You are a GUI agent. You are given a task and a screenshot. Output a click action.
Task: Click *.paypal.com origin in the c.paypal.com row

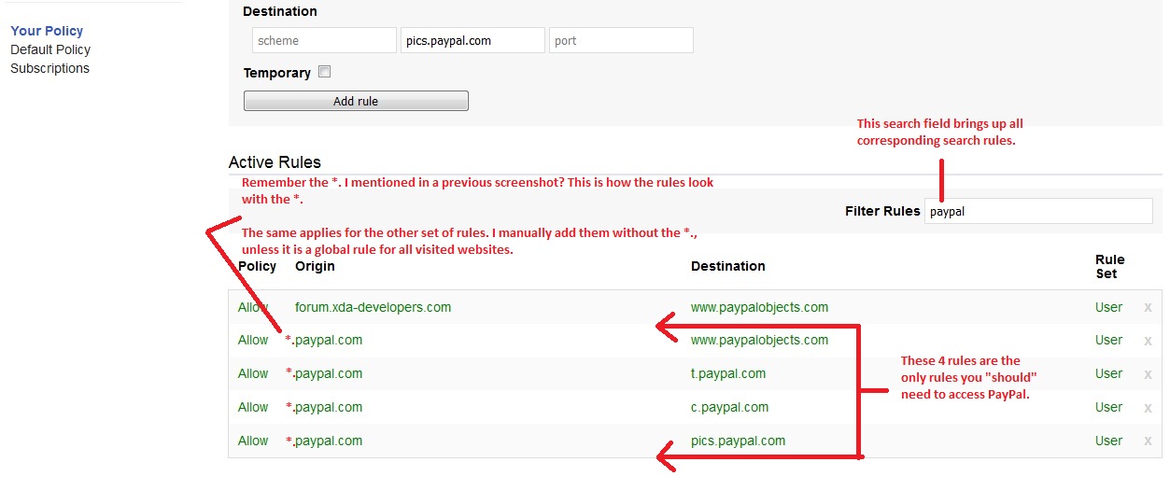click(324, 407)
